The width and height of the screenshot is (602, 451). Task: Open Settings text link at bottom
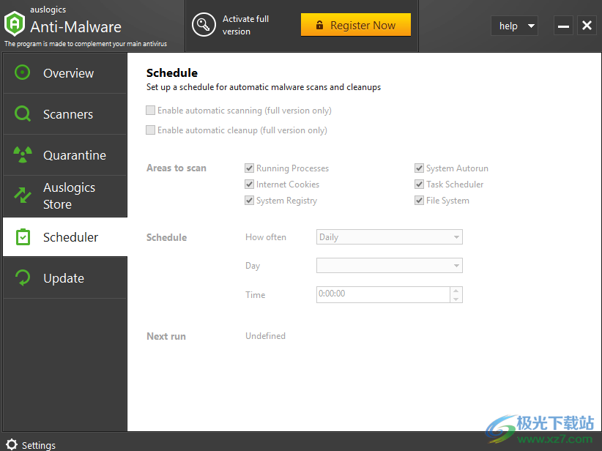tap(39, 445)
